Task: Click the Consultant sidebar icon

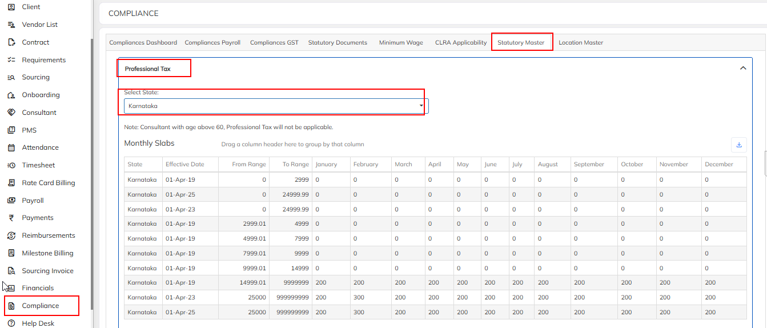Action: point(11,113)
